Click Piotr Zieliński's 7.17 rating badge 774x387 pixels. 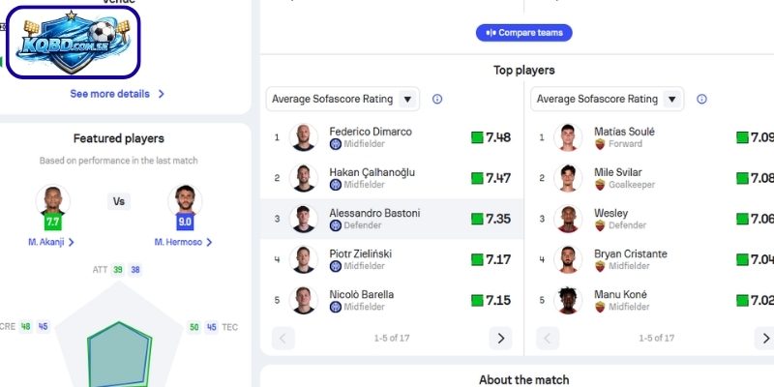(491, 259)
